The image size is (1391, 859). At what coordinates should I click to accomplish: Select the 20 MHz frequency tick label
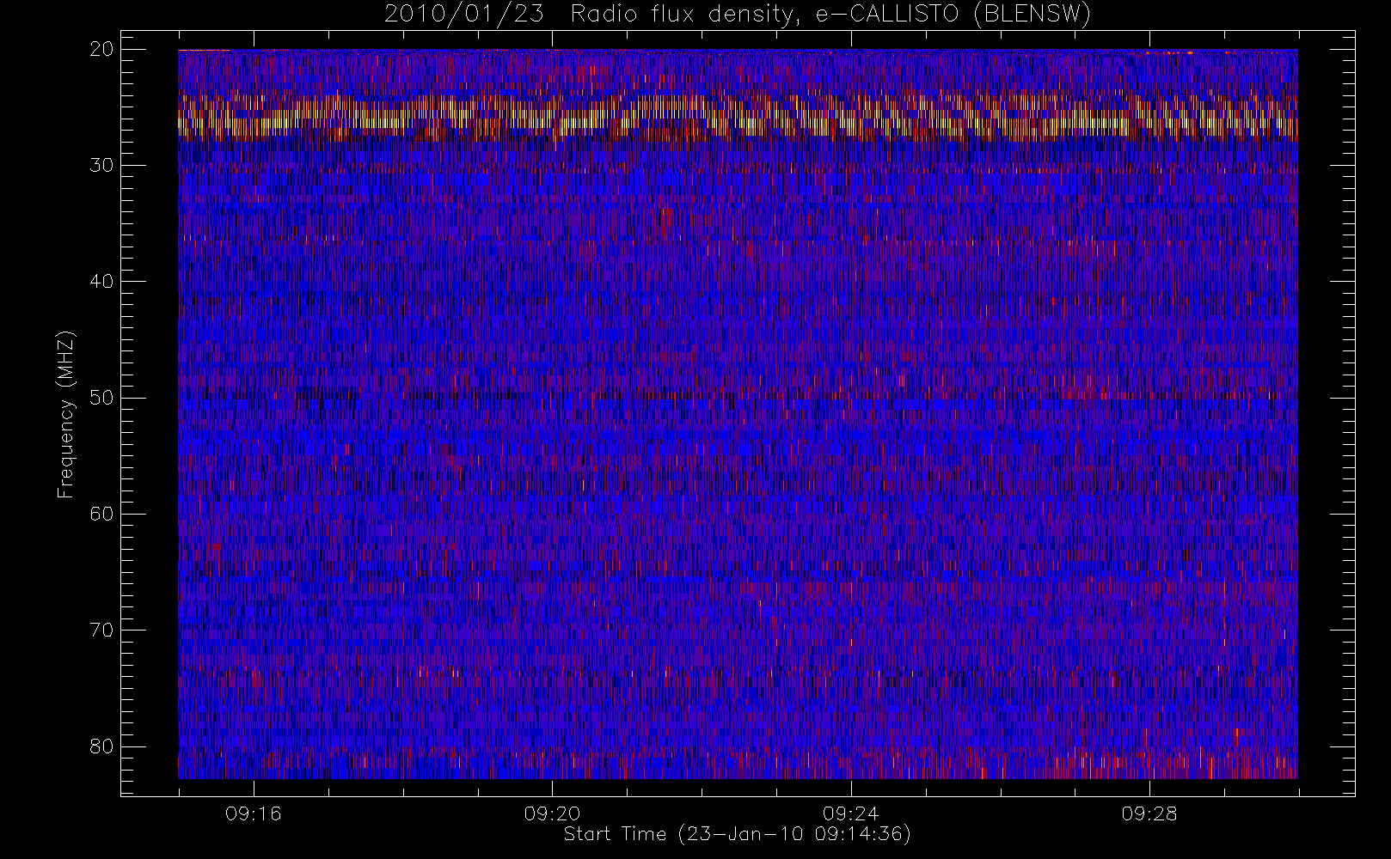(101, 49)
